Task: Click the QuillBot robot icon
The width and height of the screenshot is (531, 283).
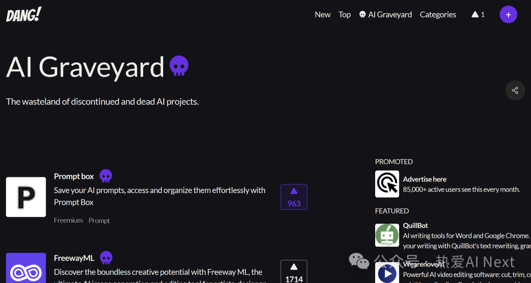Action: 387,235
